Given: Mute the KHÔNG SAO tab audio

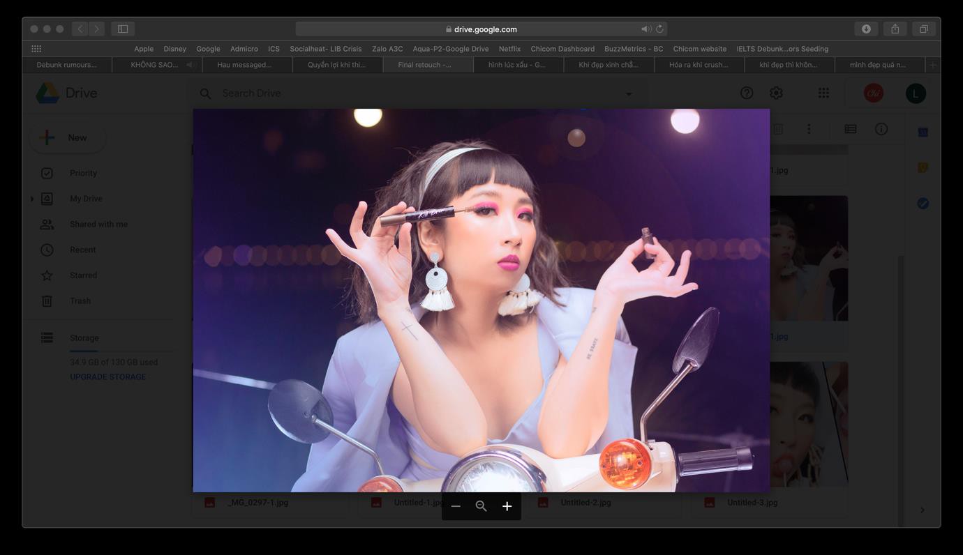Looking at the screenshot, I should (x=190, y=65).
